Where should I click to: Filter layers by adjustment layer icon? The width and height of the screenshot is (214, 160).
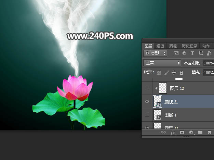click(x=184, y=53)
